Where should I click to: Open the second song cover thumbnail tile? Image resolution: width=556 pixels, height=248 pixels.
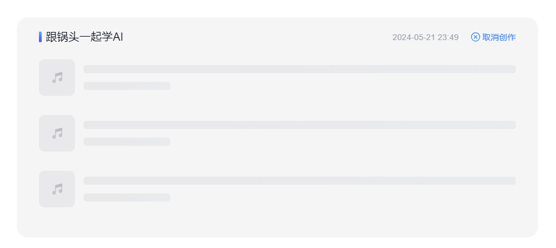[46, 123]
